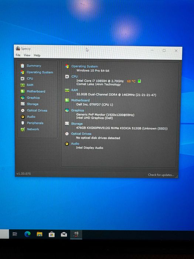Select Operating System in the sidebar
Screen dimensions: 194x259
(40, 72)
